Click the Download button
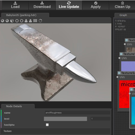 [42, 5]
